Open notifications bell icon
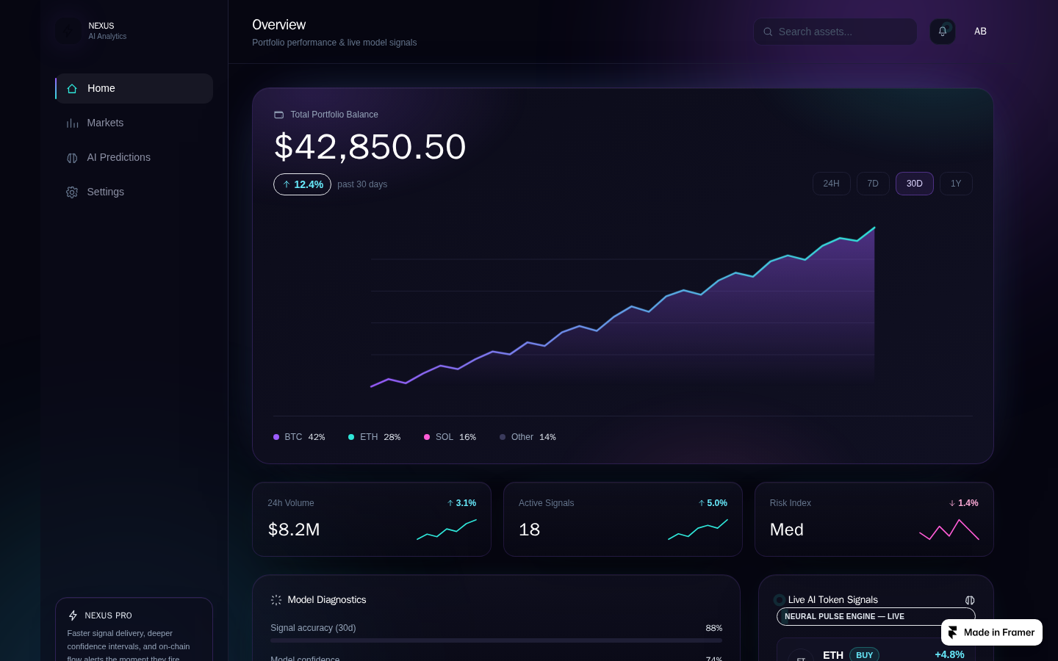 pos(943,32)
